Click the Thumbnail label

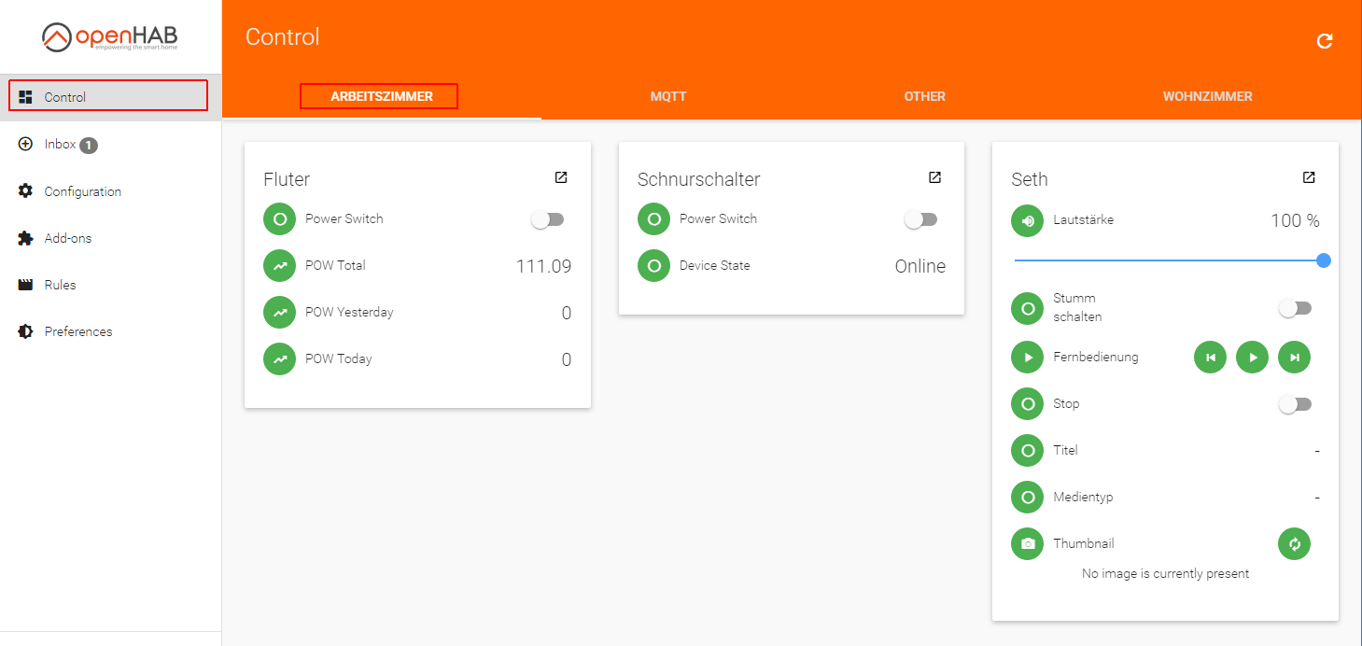(x=1084, y=543)
